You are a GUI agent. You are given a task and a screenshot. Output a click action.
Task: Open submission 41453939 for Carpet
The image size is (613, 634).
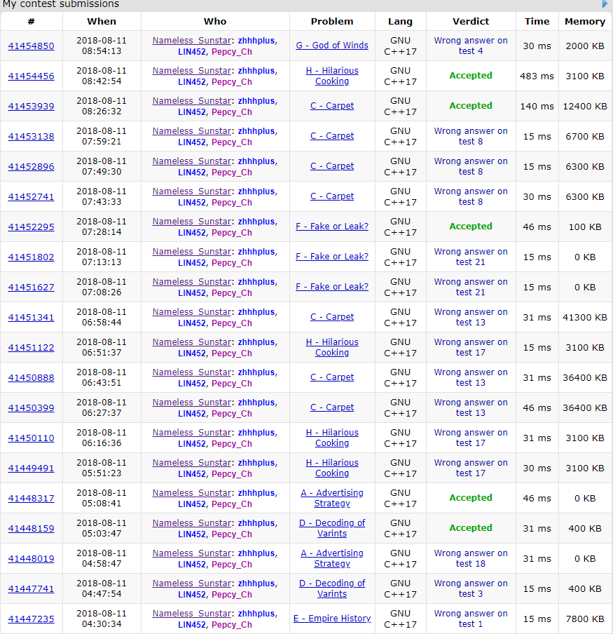point(31,107)
